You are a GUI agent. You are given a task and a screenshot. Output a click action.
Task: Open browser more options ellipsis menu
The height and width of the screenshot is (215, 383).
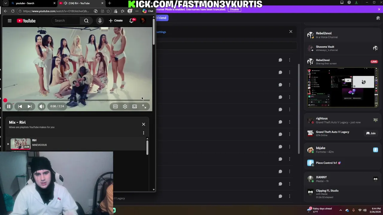tap(137, 11)
